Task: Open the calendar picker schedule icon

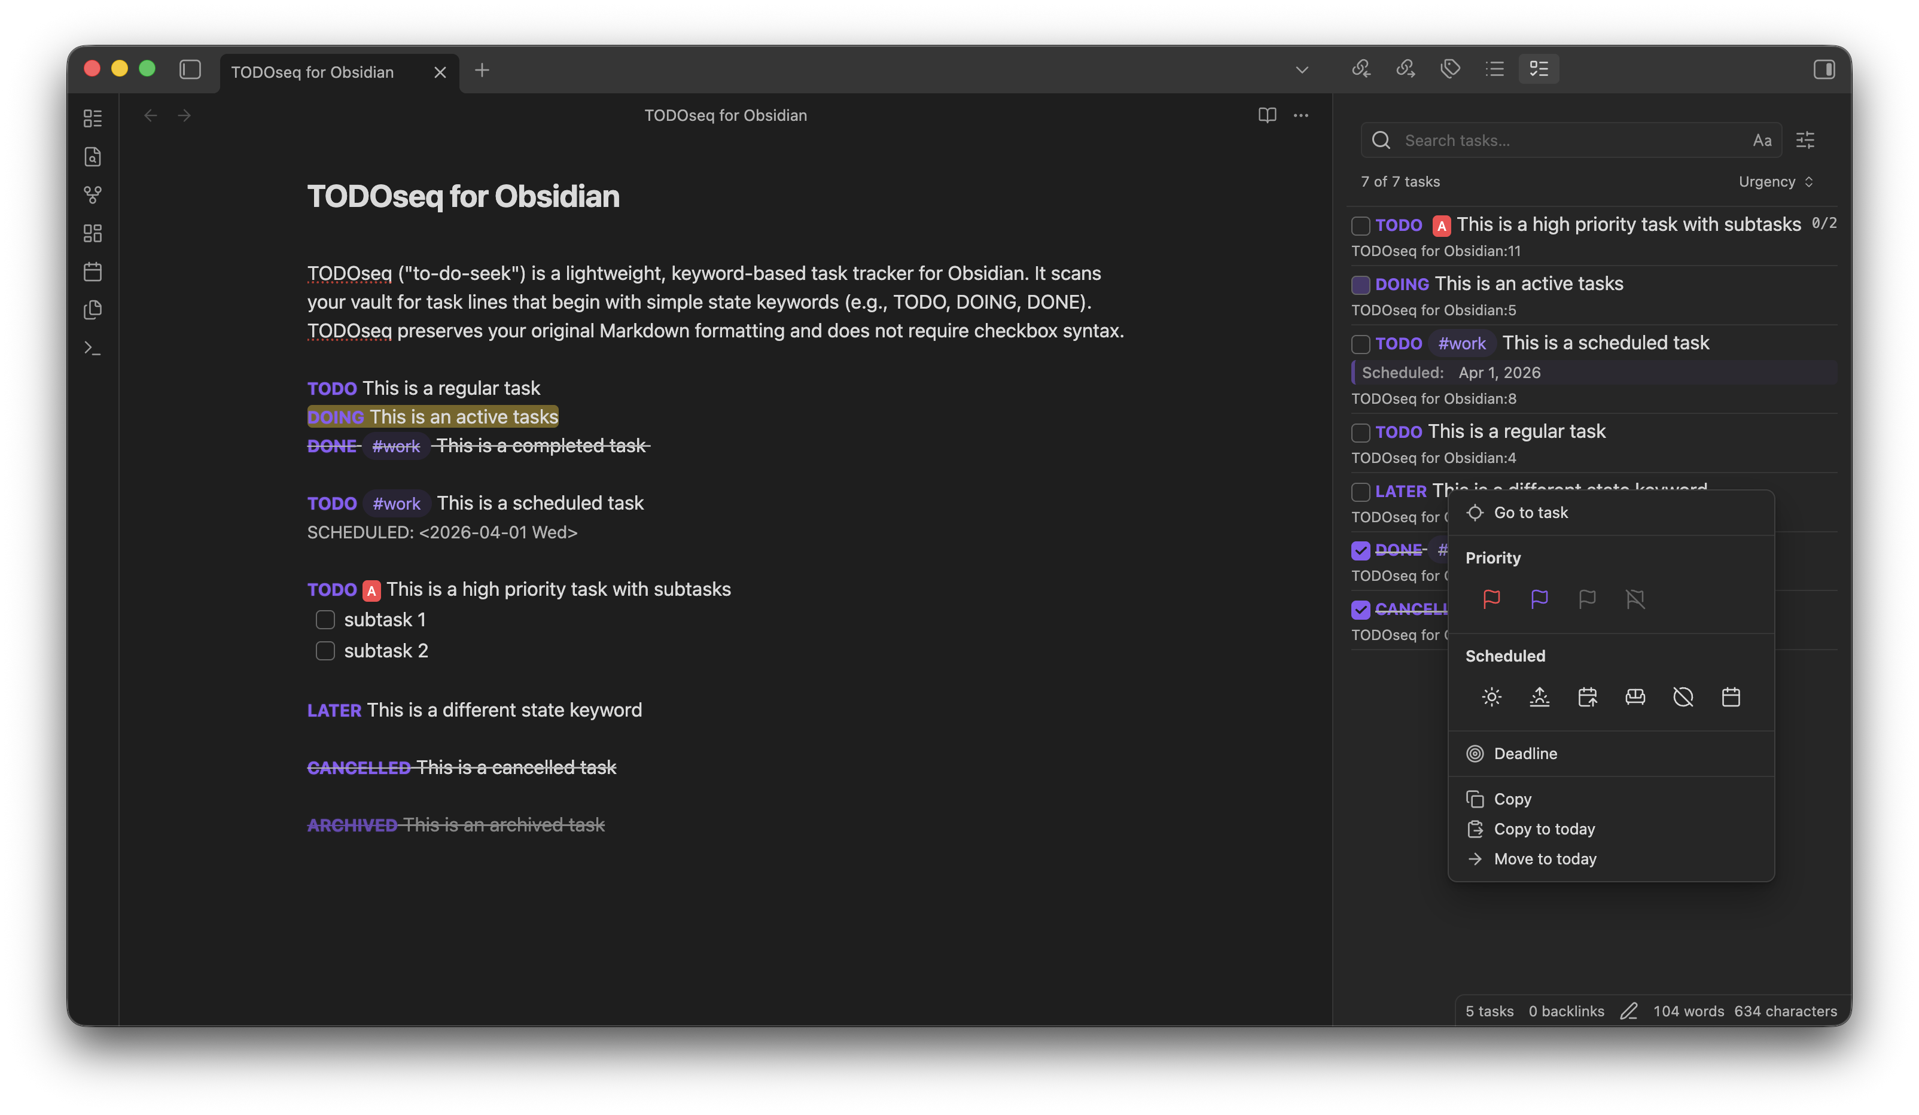Action: (1730, 697)
